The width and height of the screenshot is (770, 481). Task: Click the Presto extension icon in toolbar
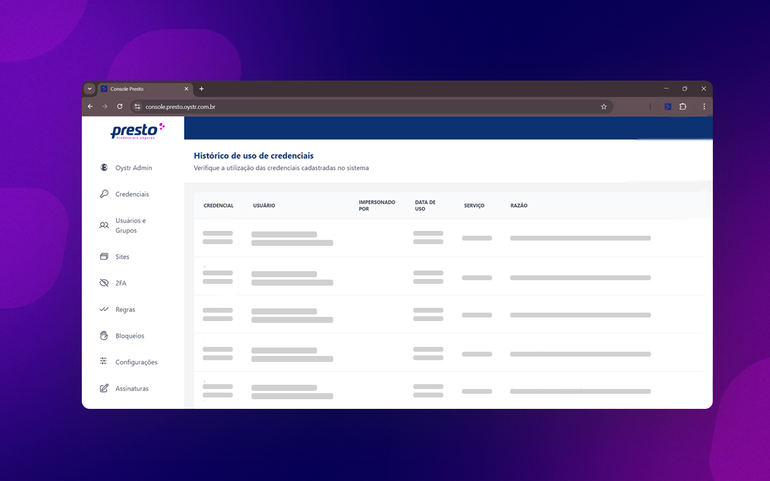668,106
